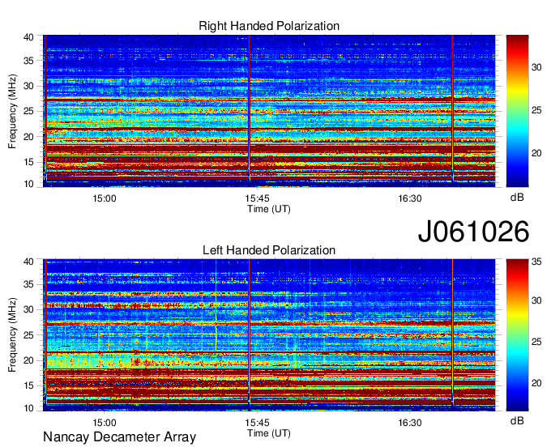Viewport: 551px width, 447px height.
Task: Click the 15:00 tick label of the left-handed plot
Action: coord(105,422)
